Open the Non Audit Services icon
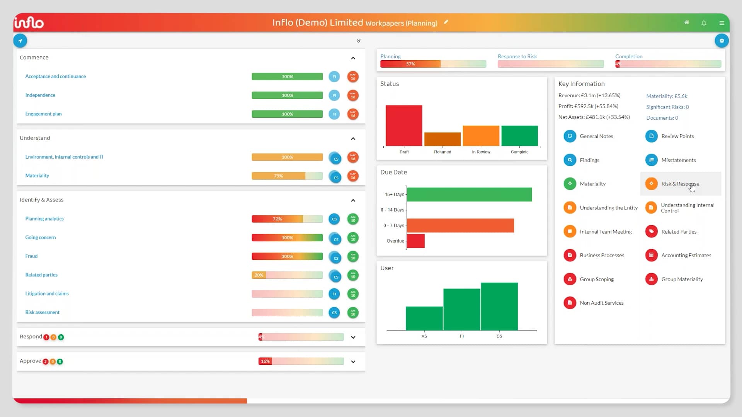Viewport: 742px width, 417px height. pyautogui.click(x=570, y=303)
